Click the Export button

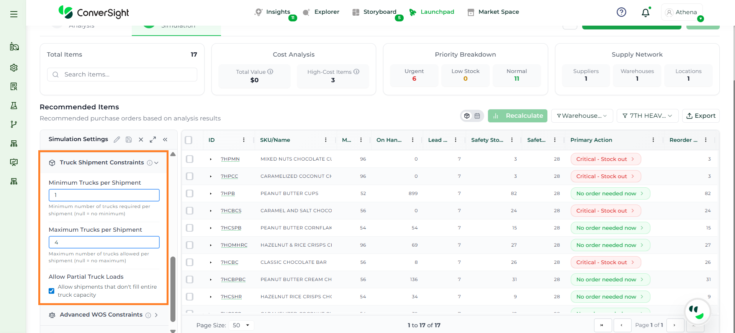[701, 116]
